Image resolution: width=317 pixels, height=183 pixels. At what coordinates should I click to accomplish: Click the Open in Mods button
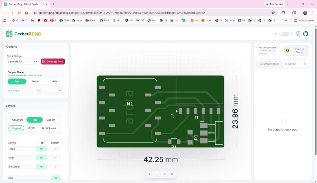pos(296,51)
